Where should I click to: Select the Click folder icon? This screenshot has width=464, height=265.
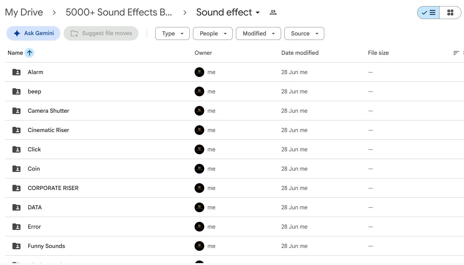click(16, 149)
